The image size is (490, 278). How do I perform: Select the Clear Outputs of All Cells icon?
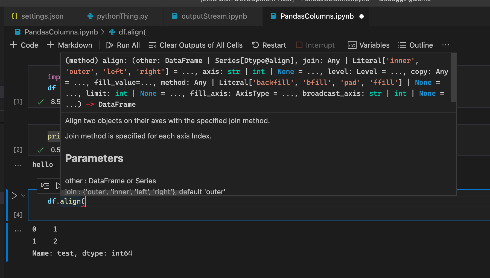[x=152, y=45]
